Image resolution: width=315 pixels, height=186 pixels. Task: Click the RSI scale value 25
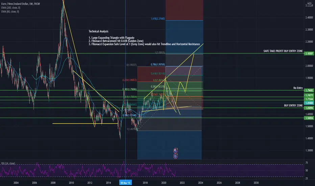(307, 178)
